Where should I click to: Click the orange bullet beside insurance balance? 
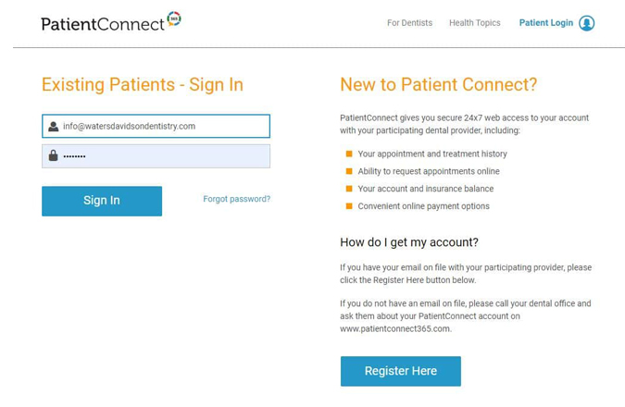(x=349, y=189)
